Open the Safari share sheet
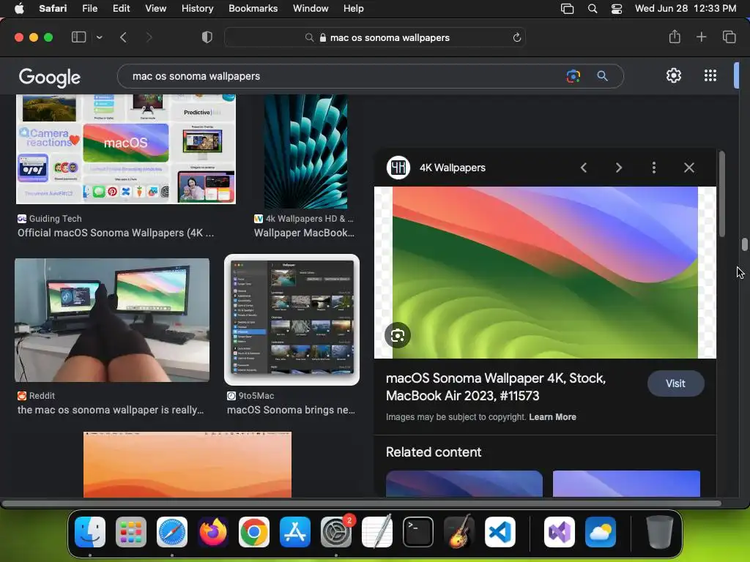750x562 pixels. point(675,37)
